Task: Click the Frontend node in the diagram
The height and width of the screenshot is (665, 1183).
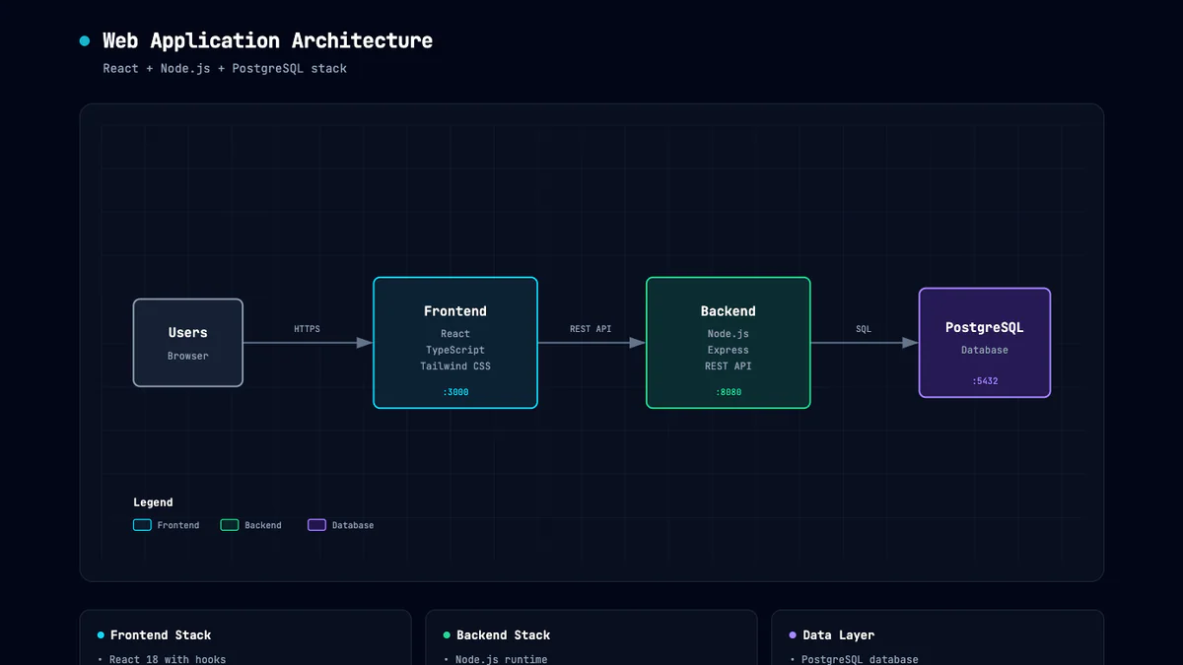Action: click(454, 342)
